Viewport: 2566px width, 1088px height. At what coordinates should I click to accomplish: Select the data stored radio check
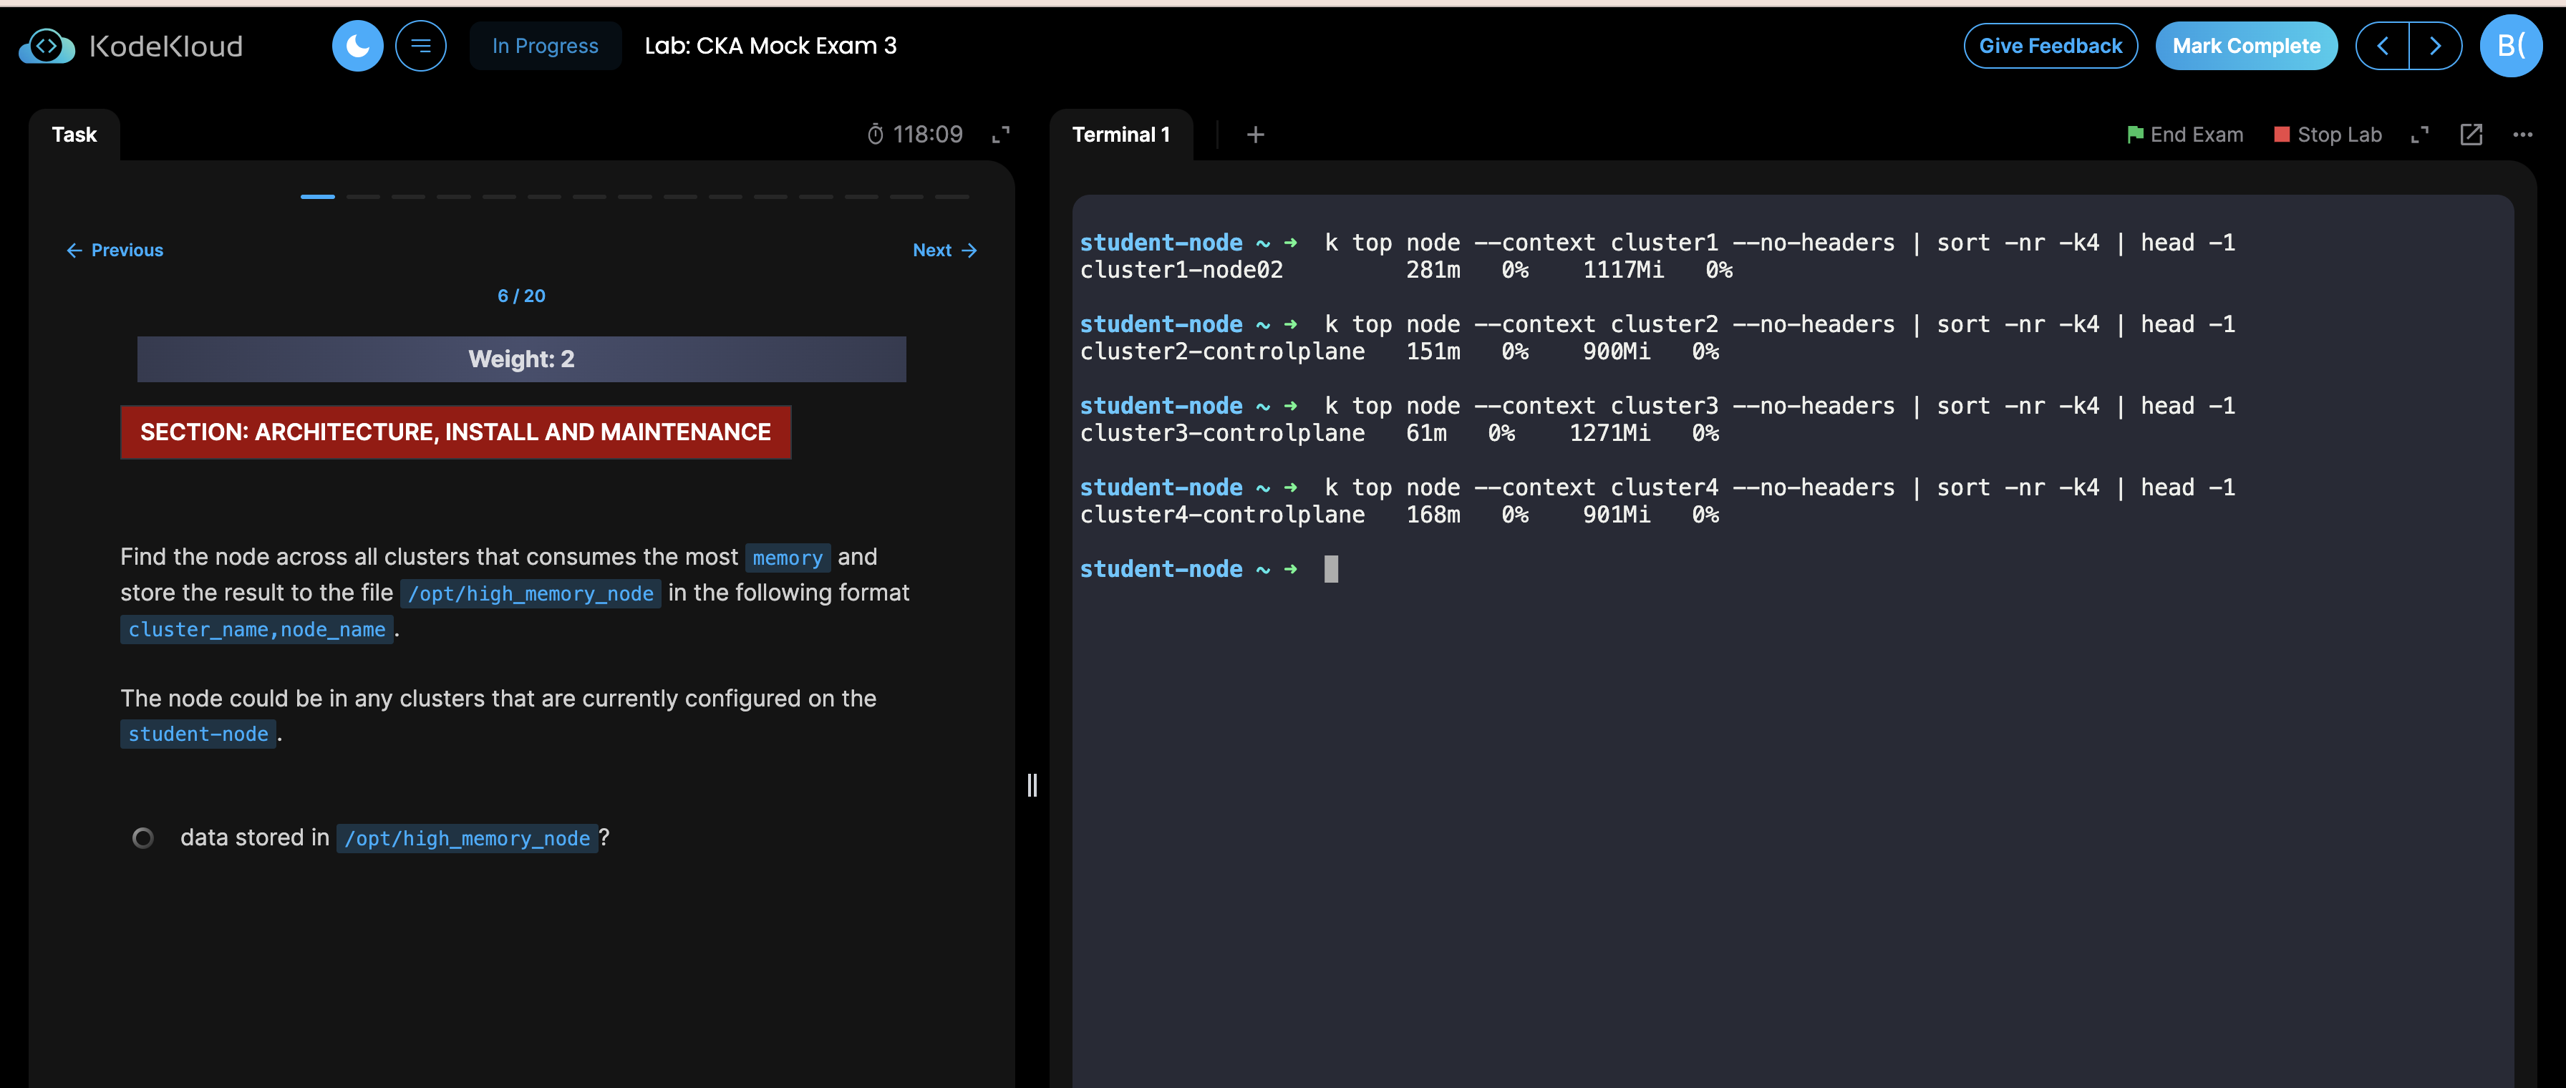coord(143,838)
